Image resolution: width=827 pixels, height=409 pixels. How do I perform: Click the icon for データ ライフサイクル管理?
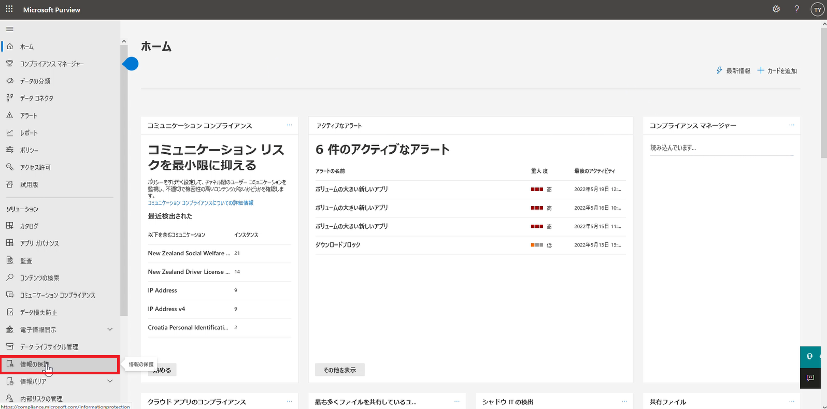[x=9, y=346]
